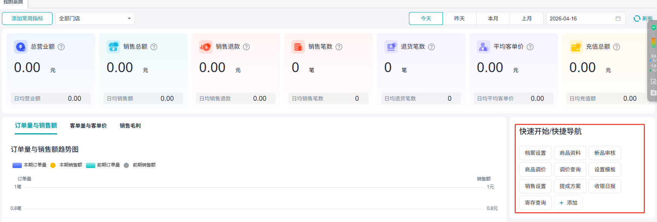Viewport: 657px width, 222px height.
Task: Click the help icon beside 退货笔数
Action: (431, 47)
